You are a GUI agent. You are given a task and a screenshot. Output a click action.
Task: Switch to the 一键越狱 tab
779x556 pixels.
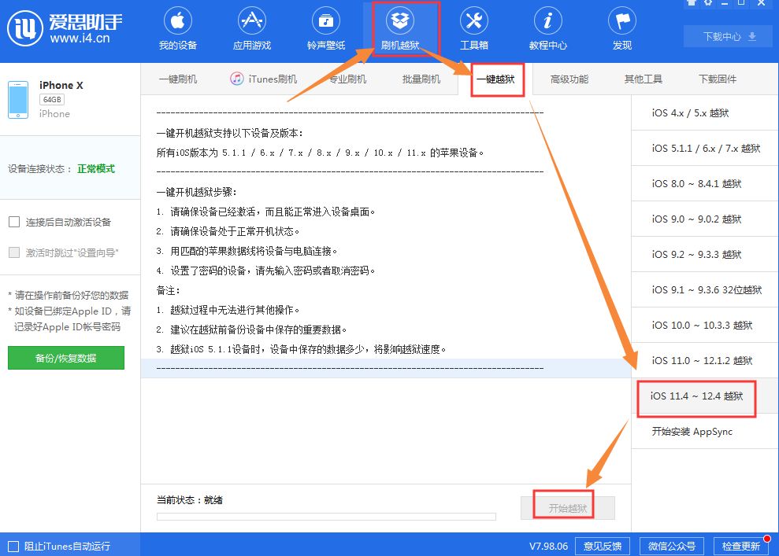click(497, 79)
